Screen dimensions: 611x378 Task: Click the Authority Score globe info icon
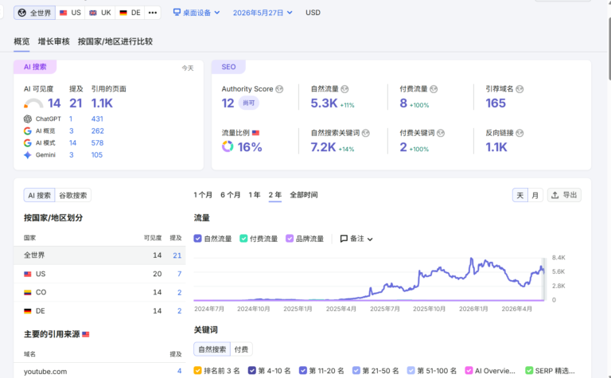click(279, 89)
